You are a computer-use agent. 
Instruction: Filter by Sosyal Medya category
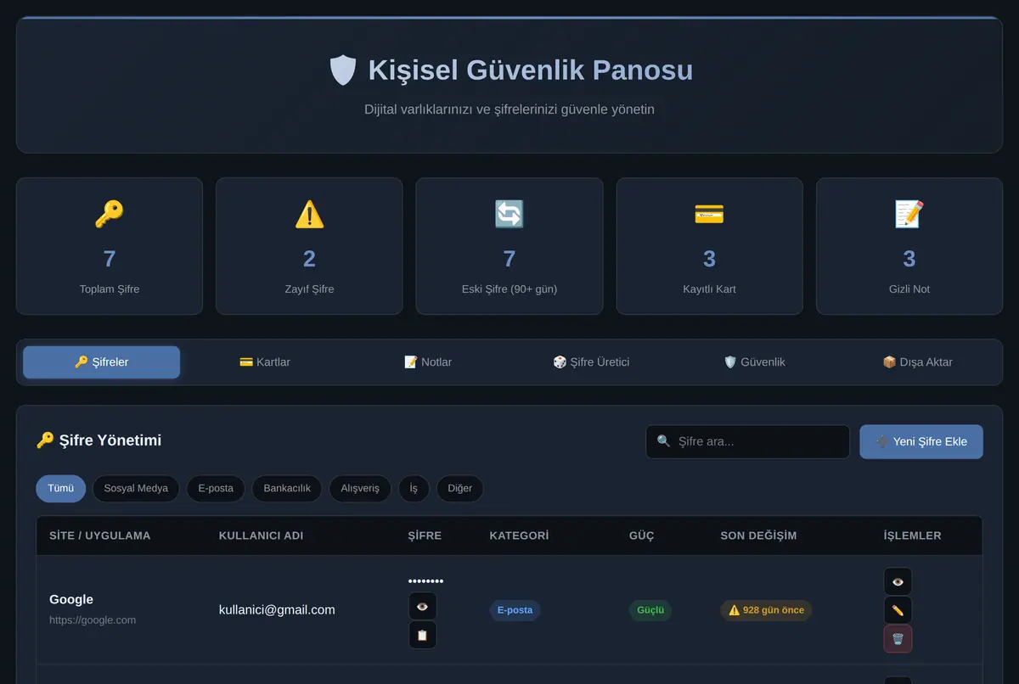tap(136, 489)
